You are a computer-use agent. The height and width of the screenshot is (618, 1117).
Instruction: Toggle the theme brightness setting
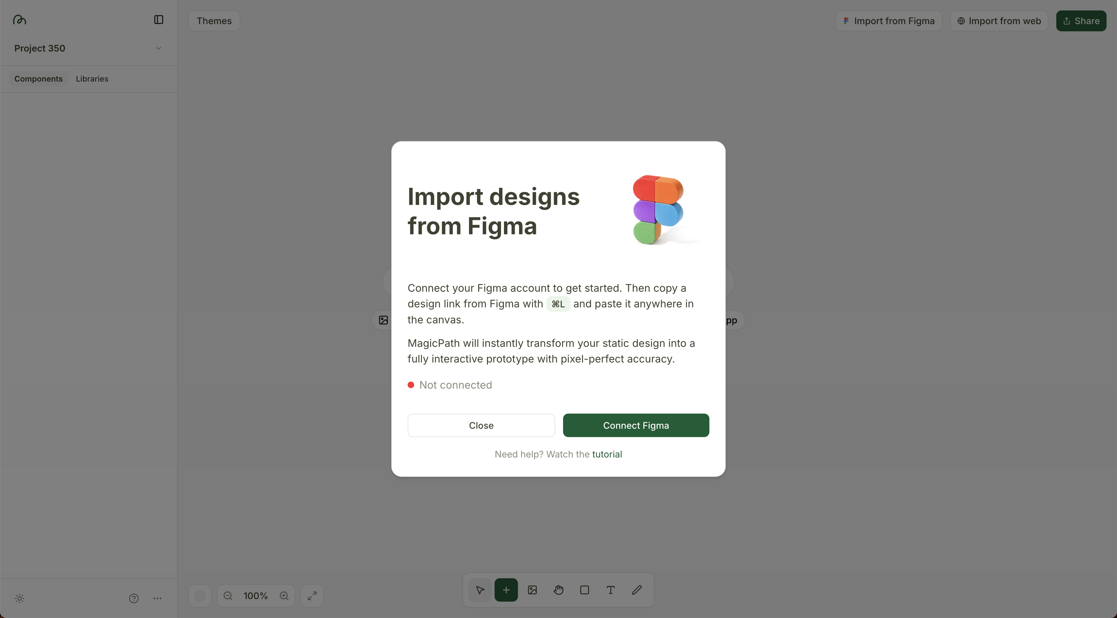(20, 598)
